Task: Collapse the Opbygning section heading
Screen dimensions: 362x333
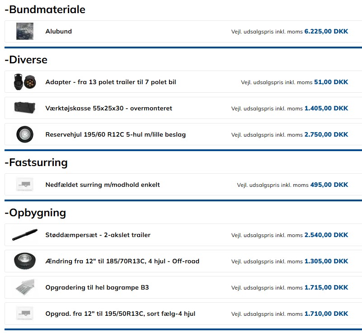Action: point(35,213)
